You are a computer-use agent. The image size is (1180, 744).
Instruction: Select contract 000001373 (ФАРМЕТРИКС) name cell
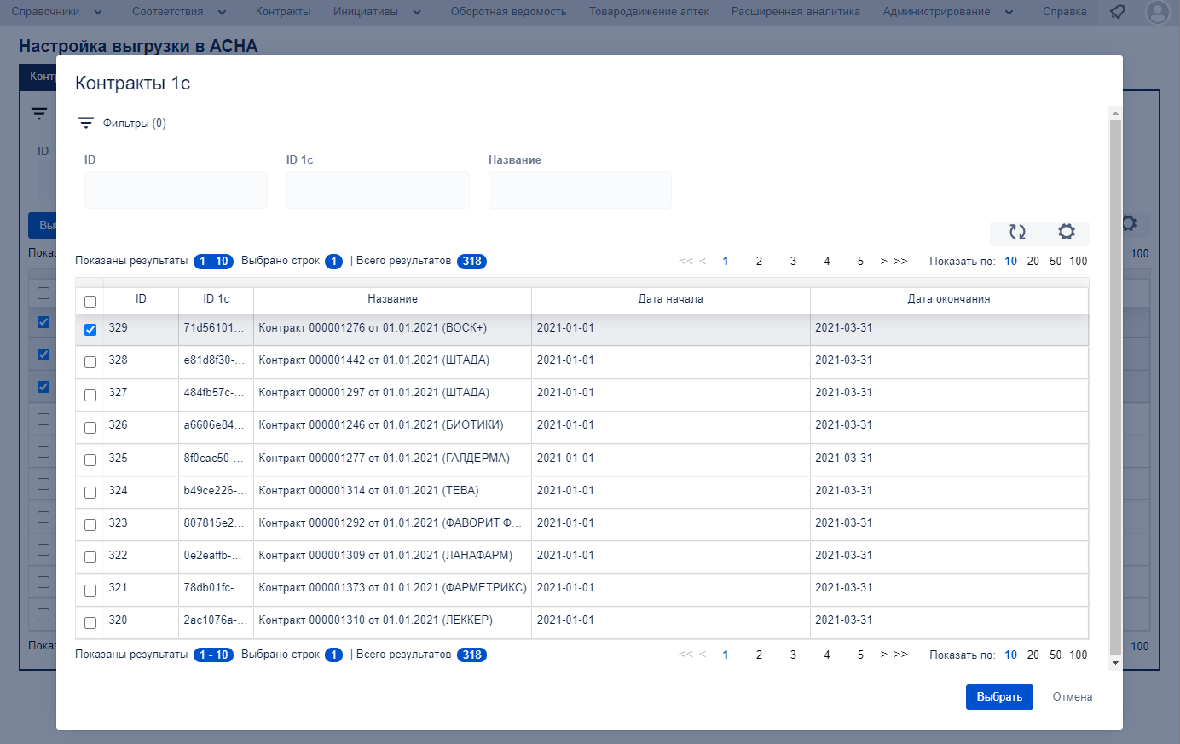[392, 588]
